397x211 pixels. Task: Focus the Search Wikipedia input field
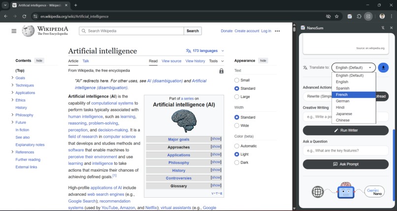coord(132,31)
